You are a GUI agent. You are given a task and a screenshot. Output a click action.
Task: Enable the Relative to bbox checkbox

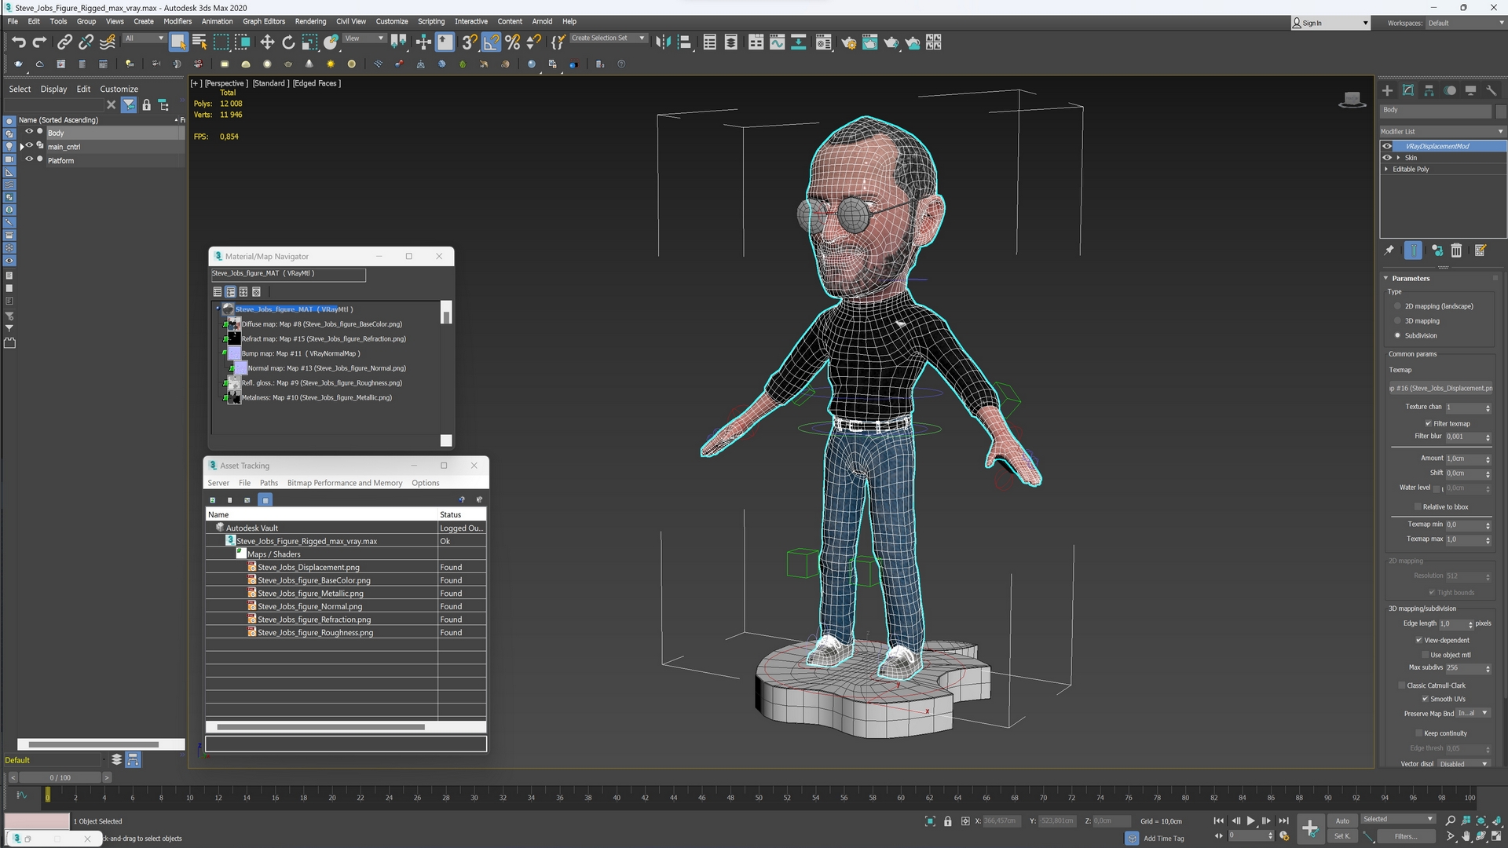pyautogui.click(x=1418, y=506)
